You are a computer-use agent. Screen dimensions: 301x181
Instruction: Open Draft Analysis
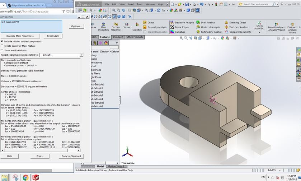[206, 23]
